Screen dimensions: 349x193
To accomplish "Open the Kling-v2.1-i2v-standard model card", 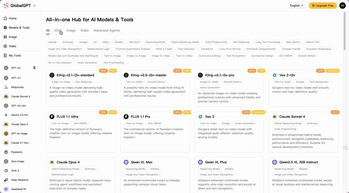I will [81, 89].
